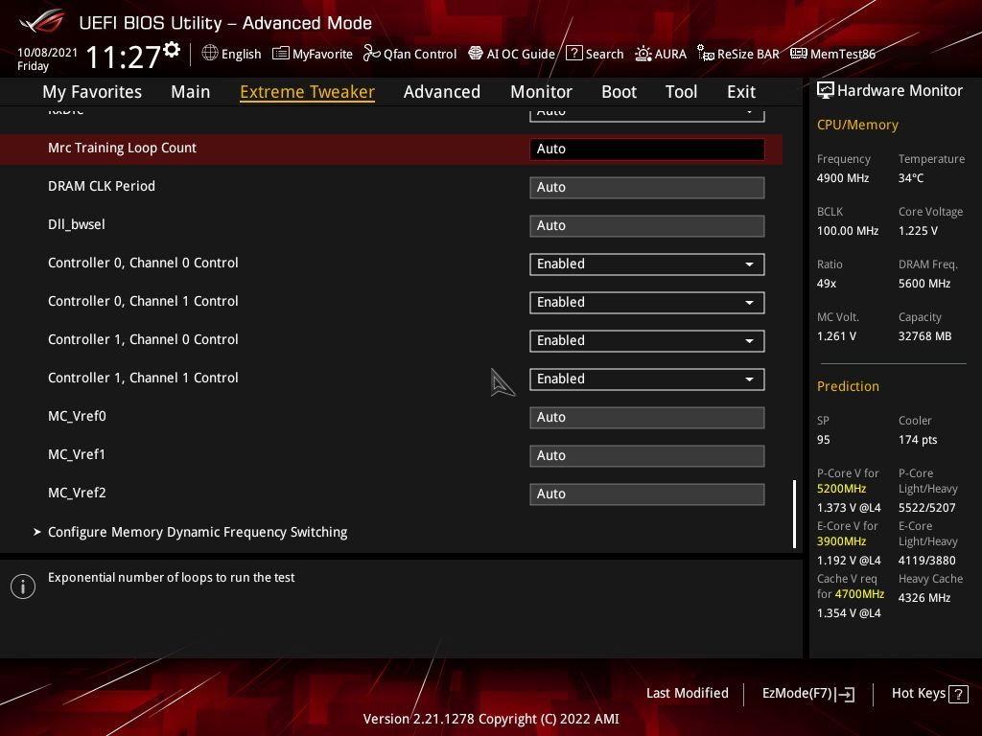Select DRAM CLK Period label
The width and height of the screenshot is (982, 736).
click(102, 186)
